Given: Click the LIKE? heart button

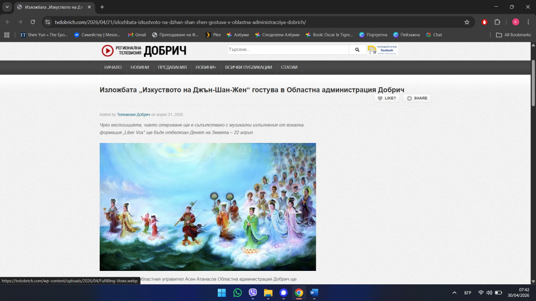Looking at the screenshot, I should coord(387,98).
